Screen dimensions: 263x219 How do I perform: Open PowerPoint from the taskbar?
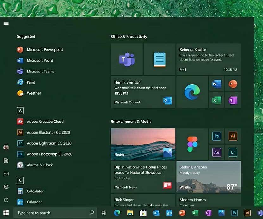182,213
